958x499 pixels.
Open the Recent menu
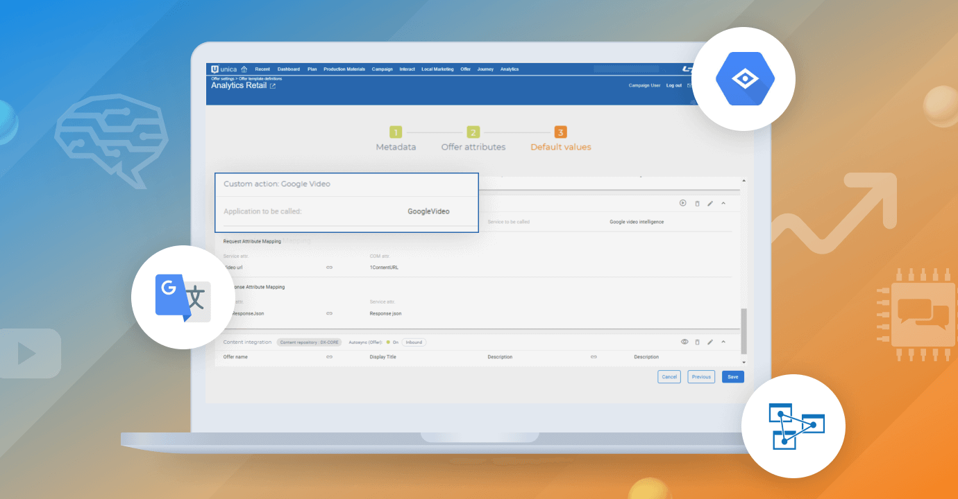(x=262, y=69)
